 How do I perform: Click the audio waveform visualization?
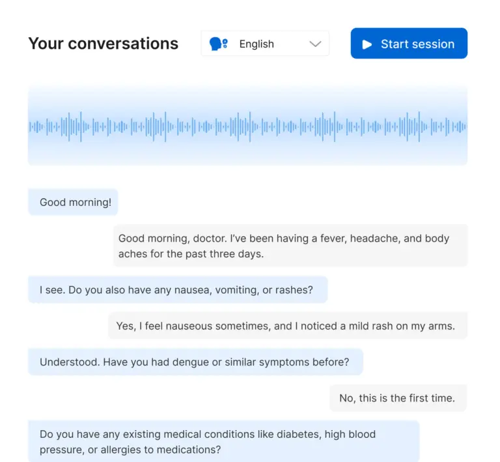(x=247, y=126)
